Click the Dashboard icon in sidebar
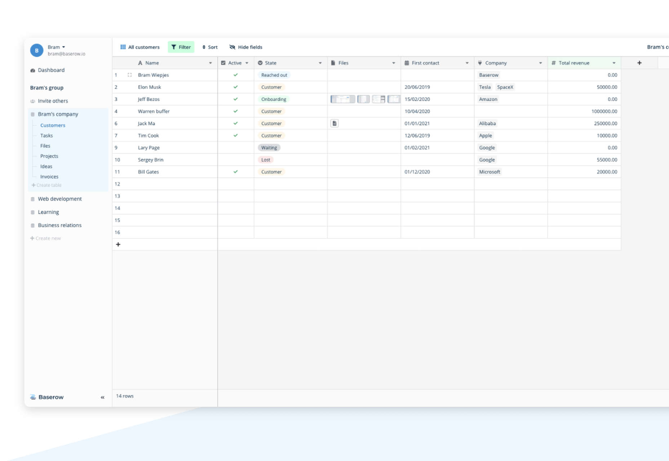This screenshot has height=461, width=669. [33, 70]
